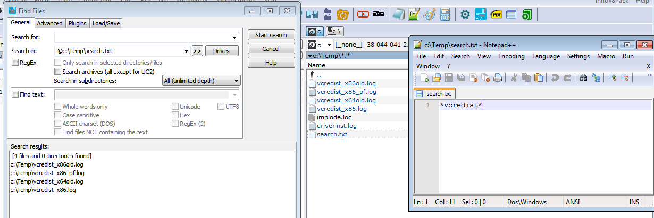The image size is (654, 218).
Task: Click synchronize folders icon in Total Commander toolbar
Action: (343, 14)
